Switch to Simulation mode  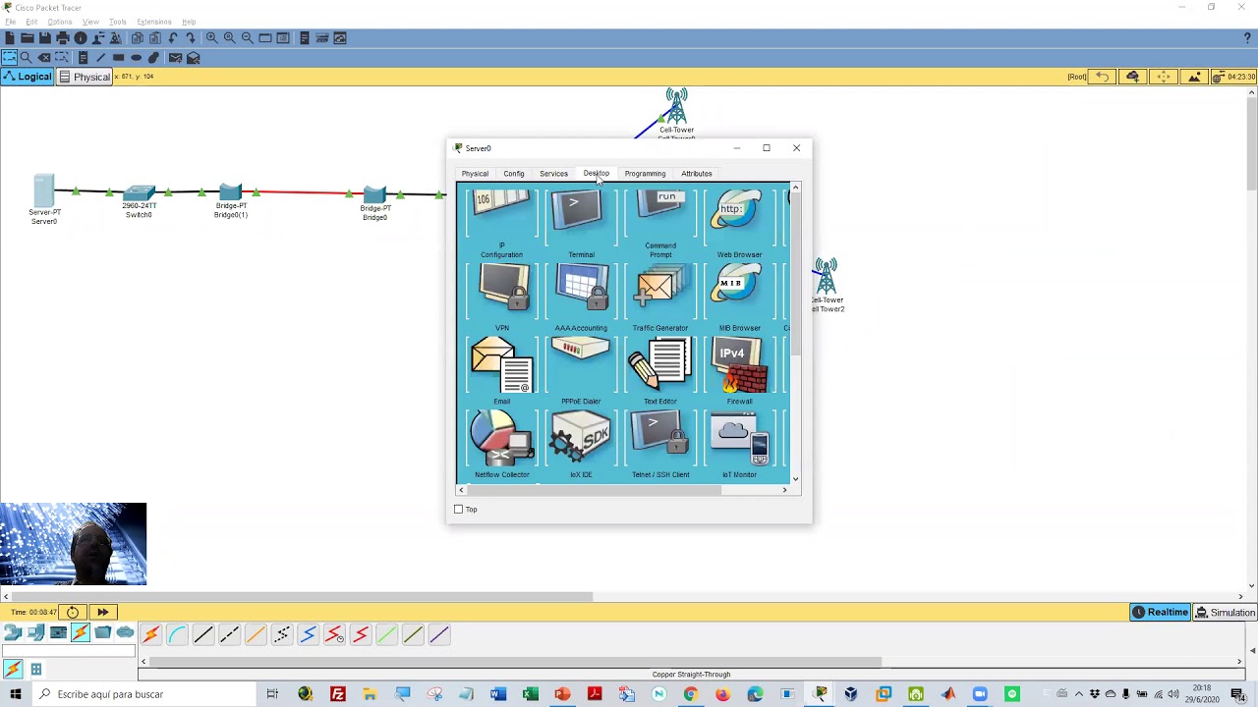(x=1225, y=613)
